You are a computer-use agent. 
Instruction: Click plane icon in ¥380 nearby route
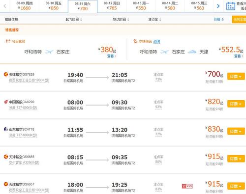coord(49,52)
